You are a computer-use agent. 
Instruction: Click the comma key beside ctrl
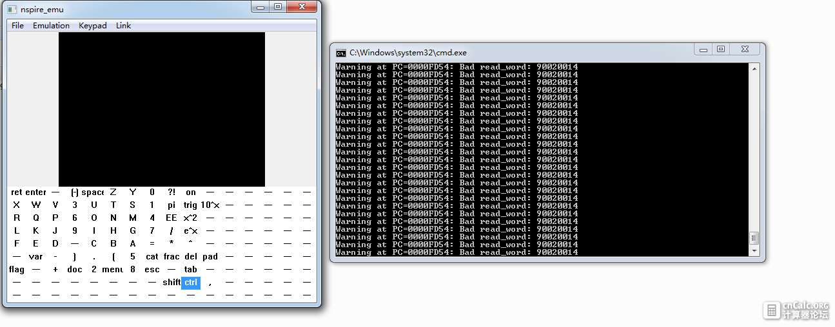pyautogui.click(x=210, y=283)
